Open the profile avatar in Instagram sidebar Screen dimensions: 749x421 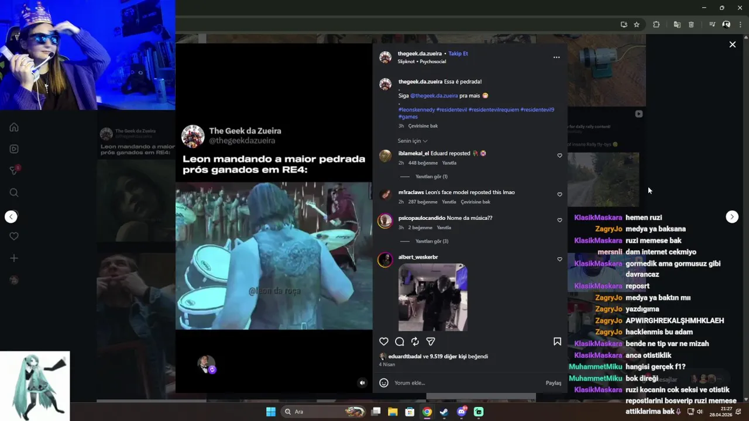[14, 280]
